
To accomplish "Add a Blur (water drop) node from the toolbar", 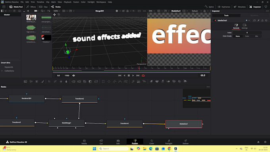I will click(66, 81).
